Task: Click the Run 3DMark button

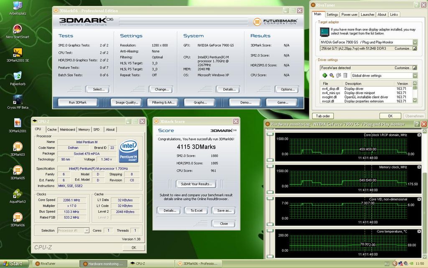Action: coord(77,102)
